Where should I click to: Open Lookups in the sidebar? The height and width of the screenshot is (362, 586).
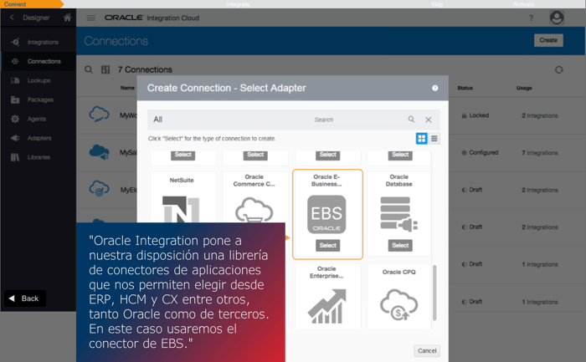click(x=39, y=80)
